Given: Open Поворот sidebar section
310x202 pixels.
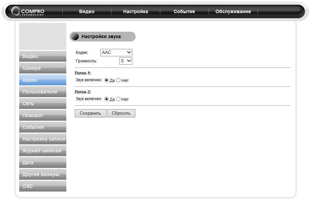Looking at the screenshot, I should coord(43,115).
